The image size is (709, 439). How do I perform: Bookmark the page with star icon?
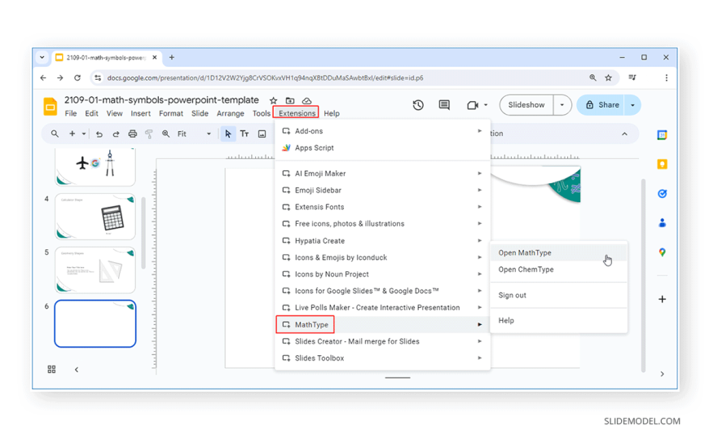point(609,77)
